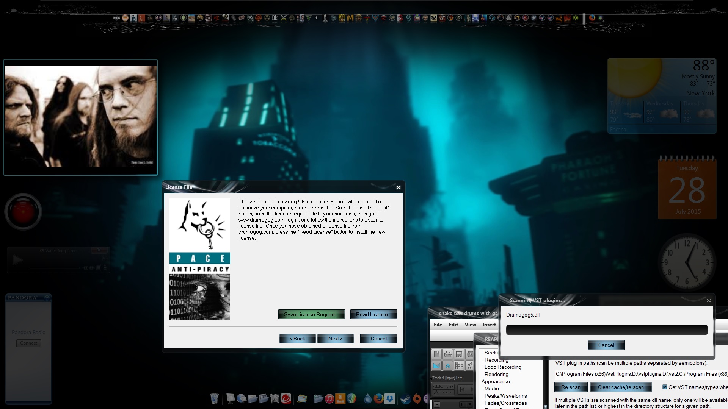
Task: Click the VST plug-in paths input field
Action: (641, 374)
